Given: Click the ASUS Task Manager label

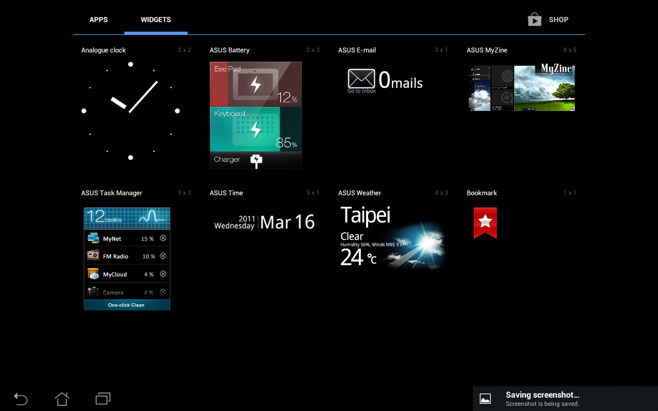Looking at the screenshot, I should (x=112, y=193).
